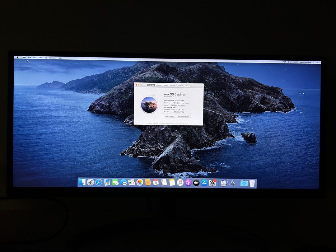336x252 pixels.
Task: Open Launchpad rocket icon in Dock
Action: click(91, 182)
